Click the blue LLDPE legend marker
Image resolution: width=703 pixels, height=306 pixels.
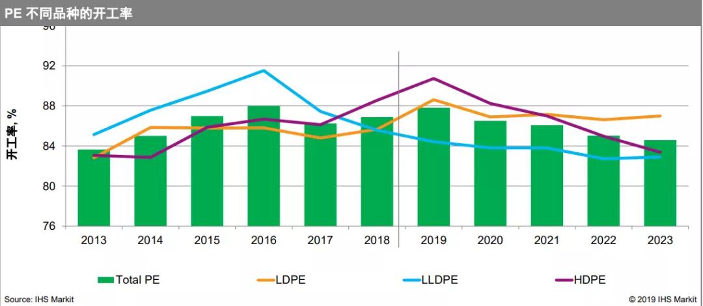point(411,281)
